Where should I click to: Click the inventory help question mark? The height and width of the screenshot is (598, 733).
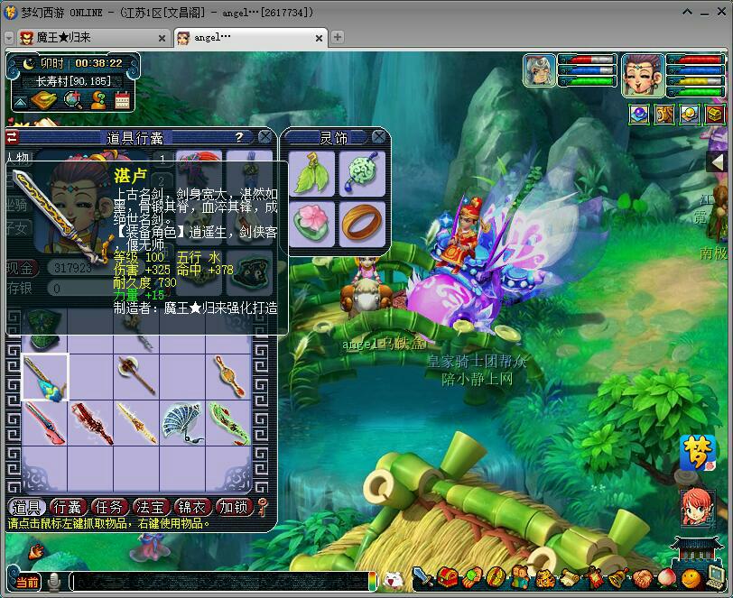239,137
